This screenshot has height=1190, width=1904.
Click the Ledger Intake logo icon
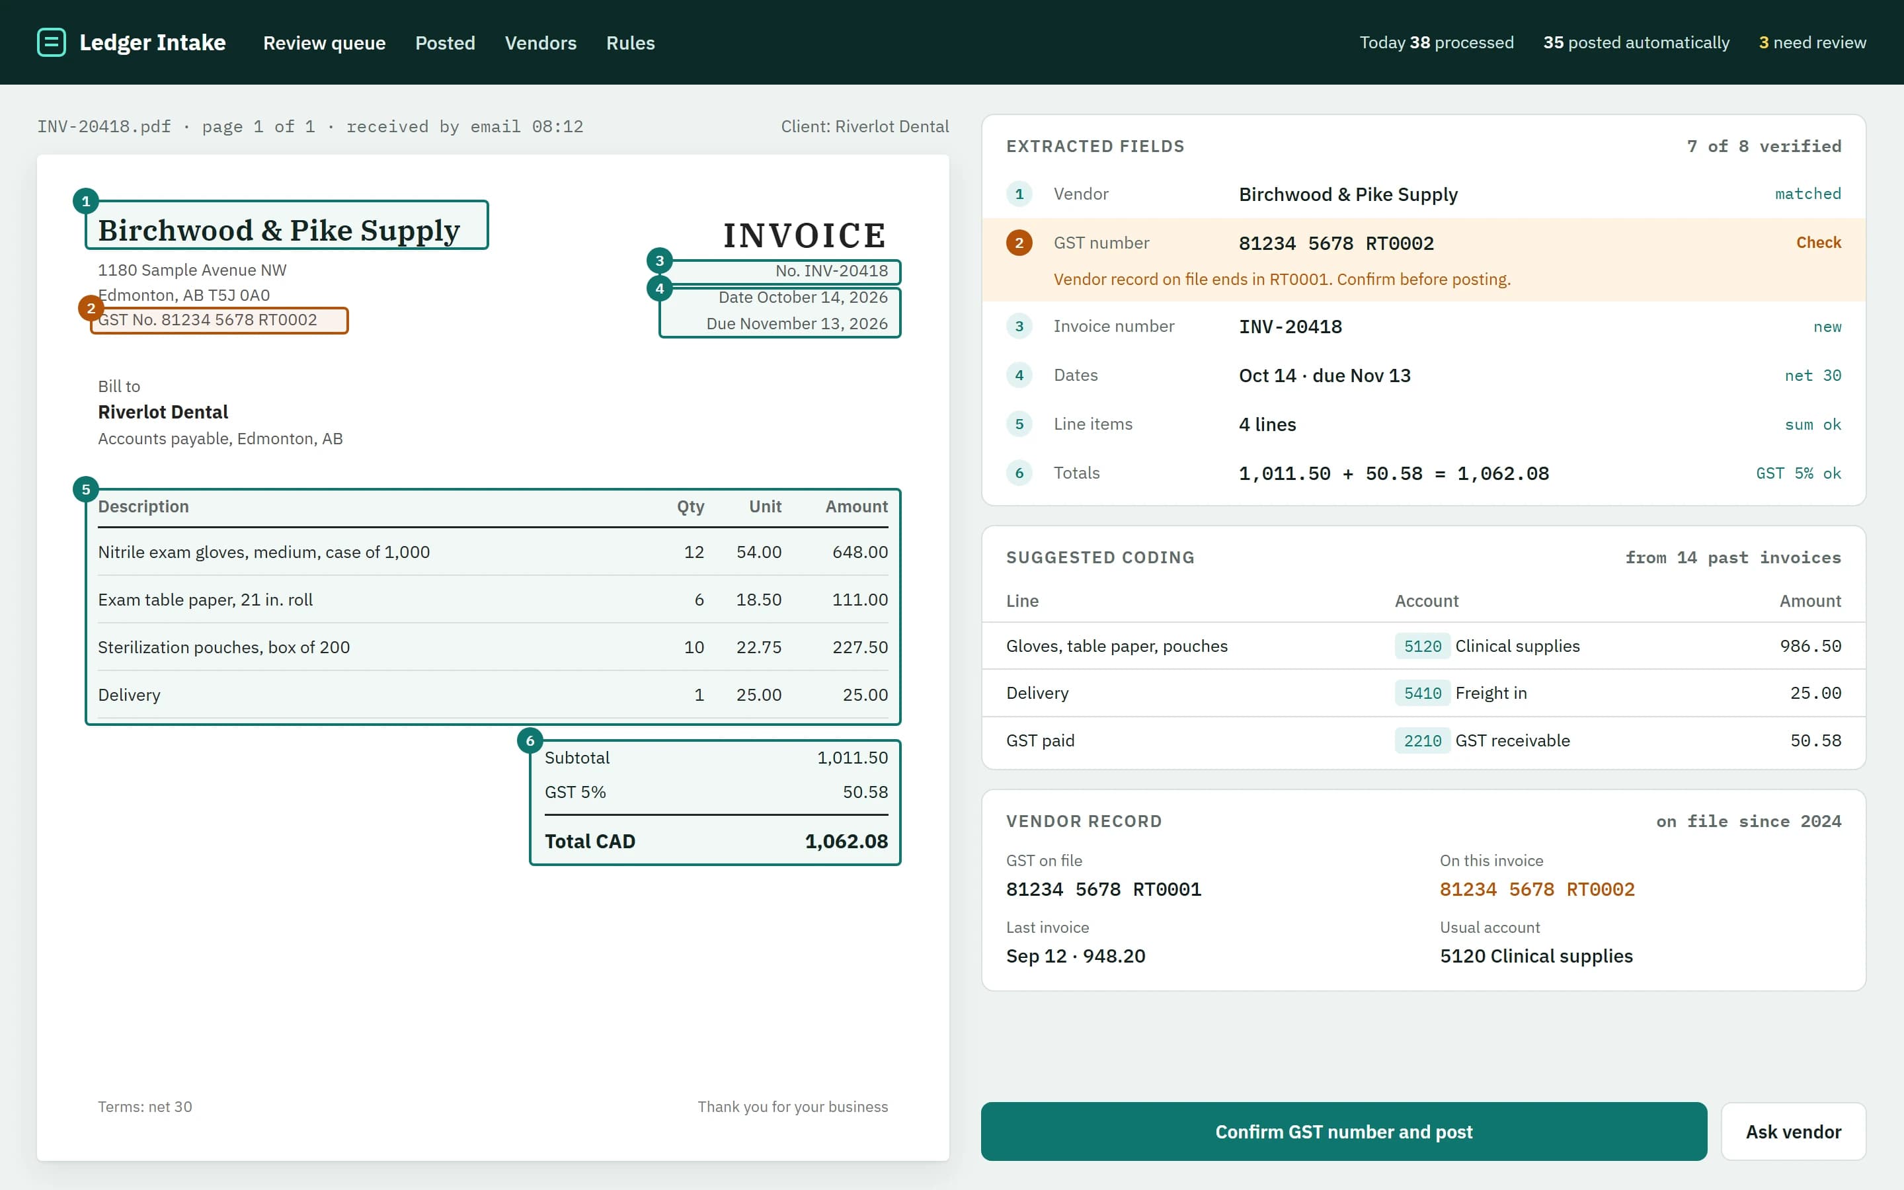pos(51,42)
